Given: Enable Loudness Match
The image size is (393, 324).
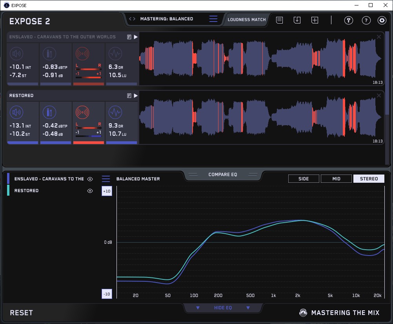Looking at the screenshot, I should pyautogui.click(x=247, y=20).
